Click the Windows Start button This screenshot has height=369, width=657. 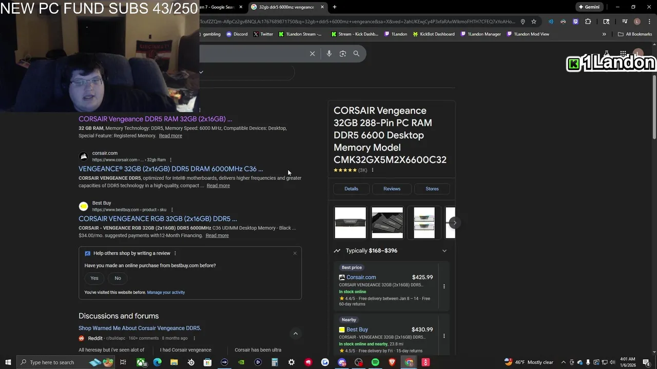8,362
